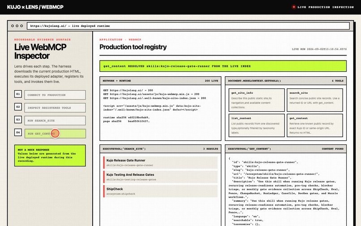The height and width of the screenshot is (226, 361).
Task: Click the red live recording indicator dot
Action: [x=293, y=7]
